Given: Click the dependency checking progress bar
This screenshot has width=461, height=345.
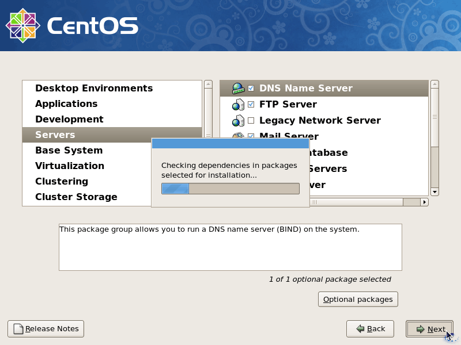Looking at the screenshot, I should 230,188.
